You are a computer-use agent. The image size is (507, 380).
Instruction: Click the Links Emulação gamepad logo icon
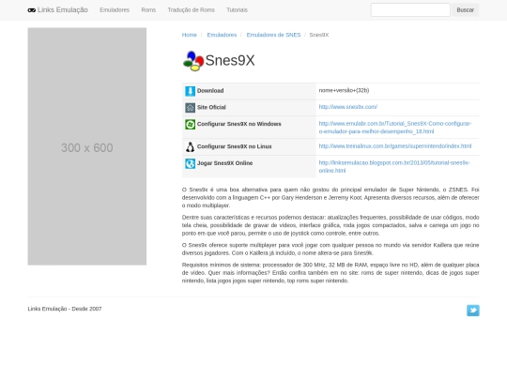click(31, 10)
